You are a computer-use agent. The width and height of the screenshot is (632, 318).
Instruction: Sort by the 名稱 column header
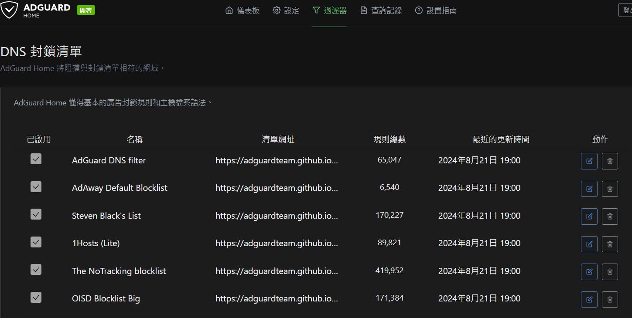(x=135, y=139)
